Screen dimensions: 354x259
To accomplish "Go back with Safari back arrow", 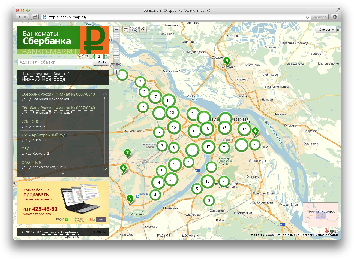I will pyautogui.click(x=19, y=17).
